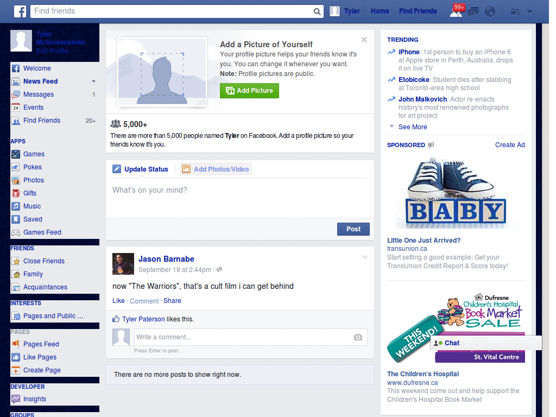The height and width of the screenshot is (417, 556).
Task: Open privacy shortcuts lock icon
Action: pyautogui.click(x=515, y=12)
